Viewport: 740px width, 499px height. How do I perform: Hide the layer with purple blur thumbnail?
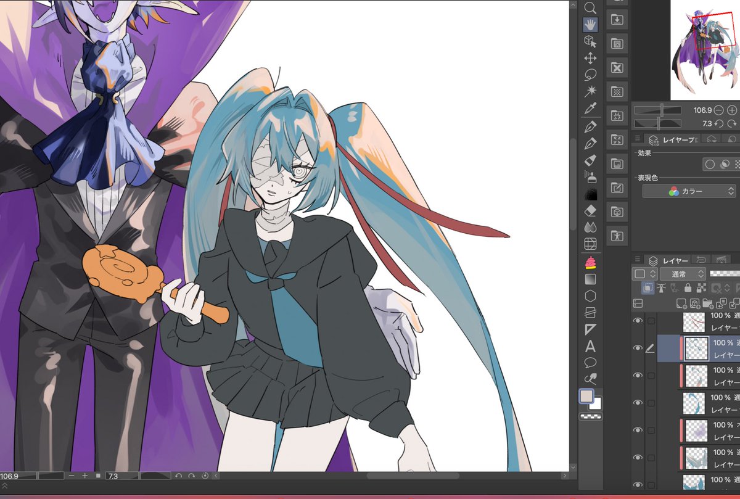638,429
